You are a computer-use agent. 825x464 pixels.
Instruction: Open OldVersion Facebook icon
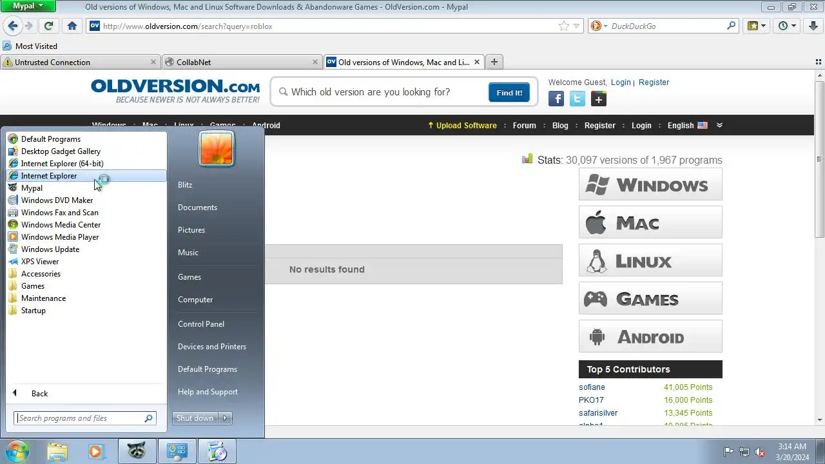click(x=556, y=99)
